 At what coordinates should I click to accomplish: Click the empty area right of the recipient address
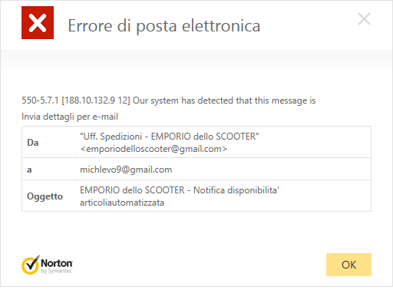coord(271,170)
